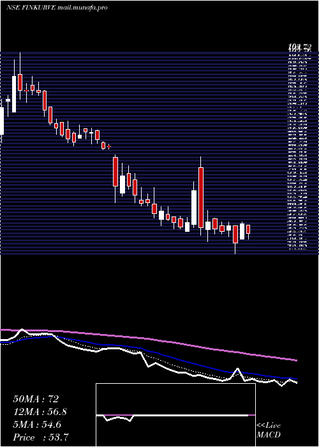Click the NSE FINKURVE chart title text
Screen dimensions: 319x447
(x=57, y=8)
